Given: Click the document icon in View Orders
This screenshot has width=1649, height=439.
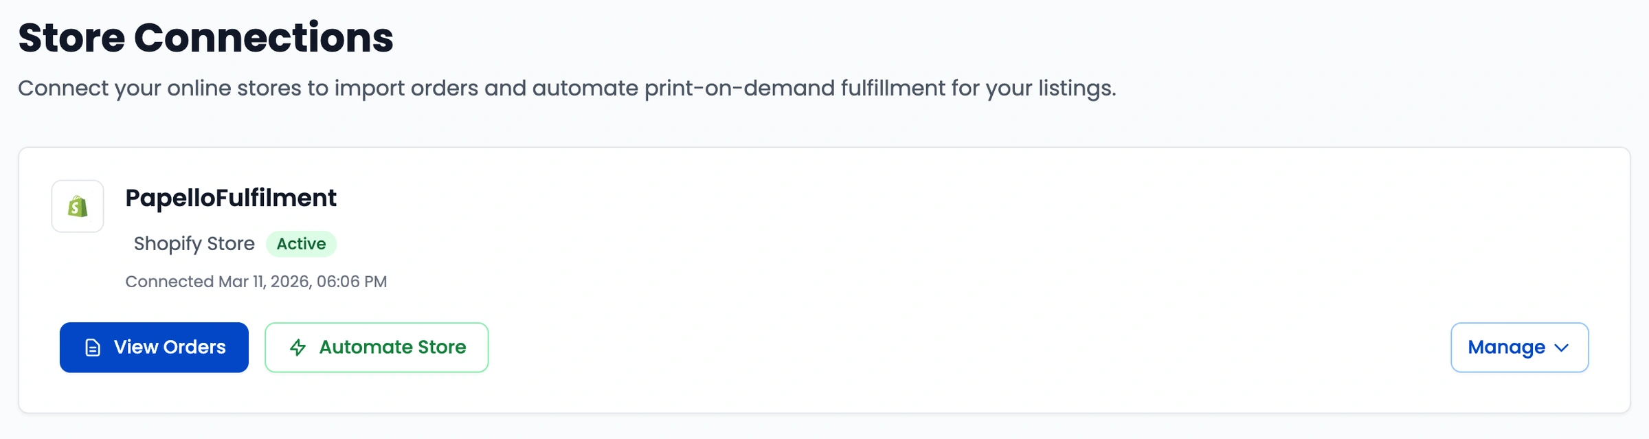Looking at the screenshot, I should 93,348.
